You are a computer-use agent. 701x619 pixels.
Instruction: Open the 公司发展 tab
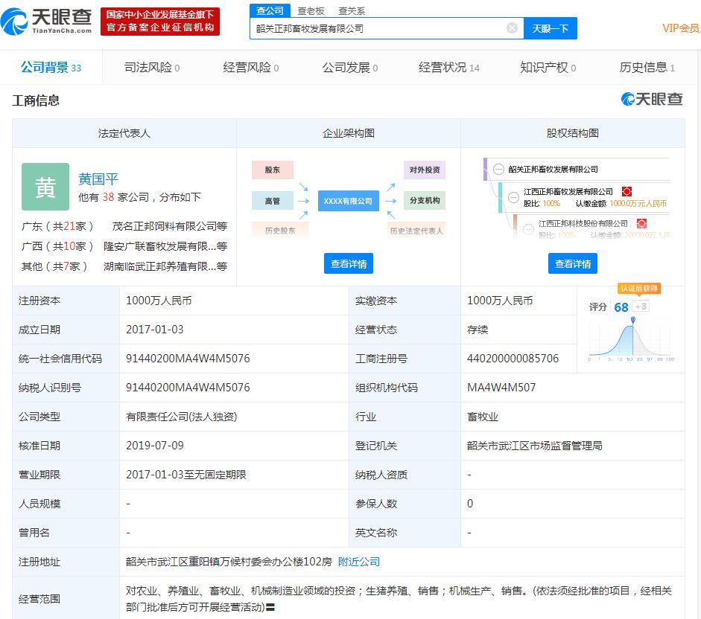coord(350,68)
